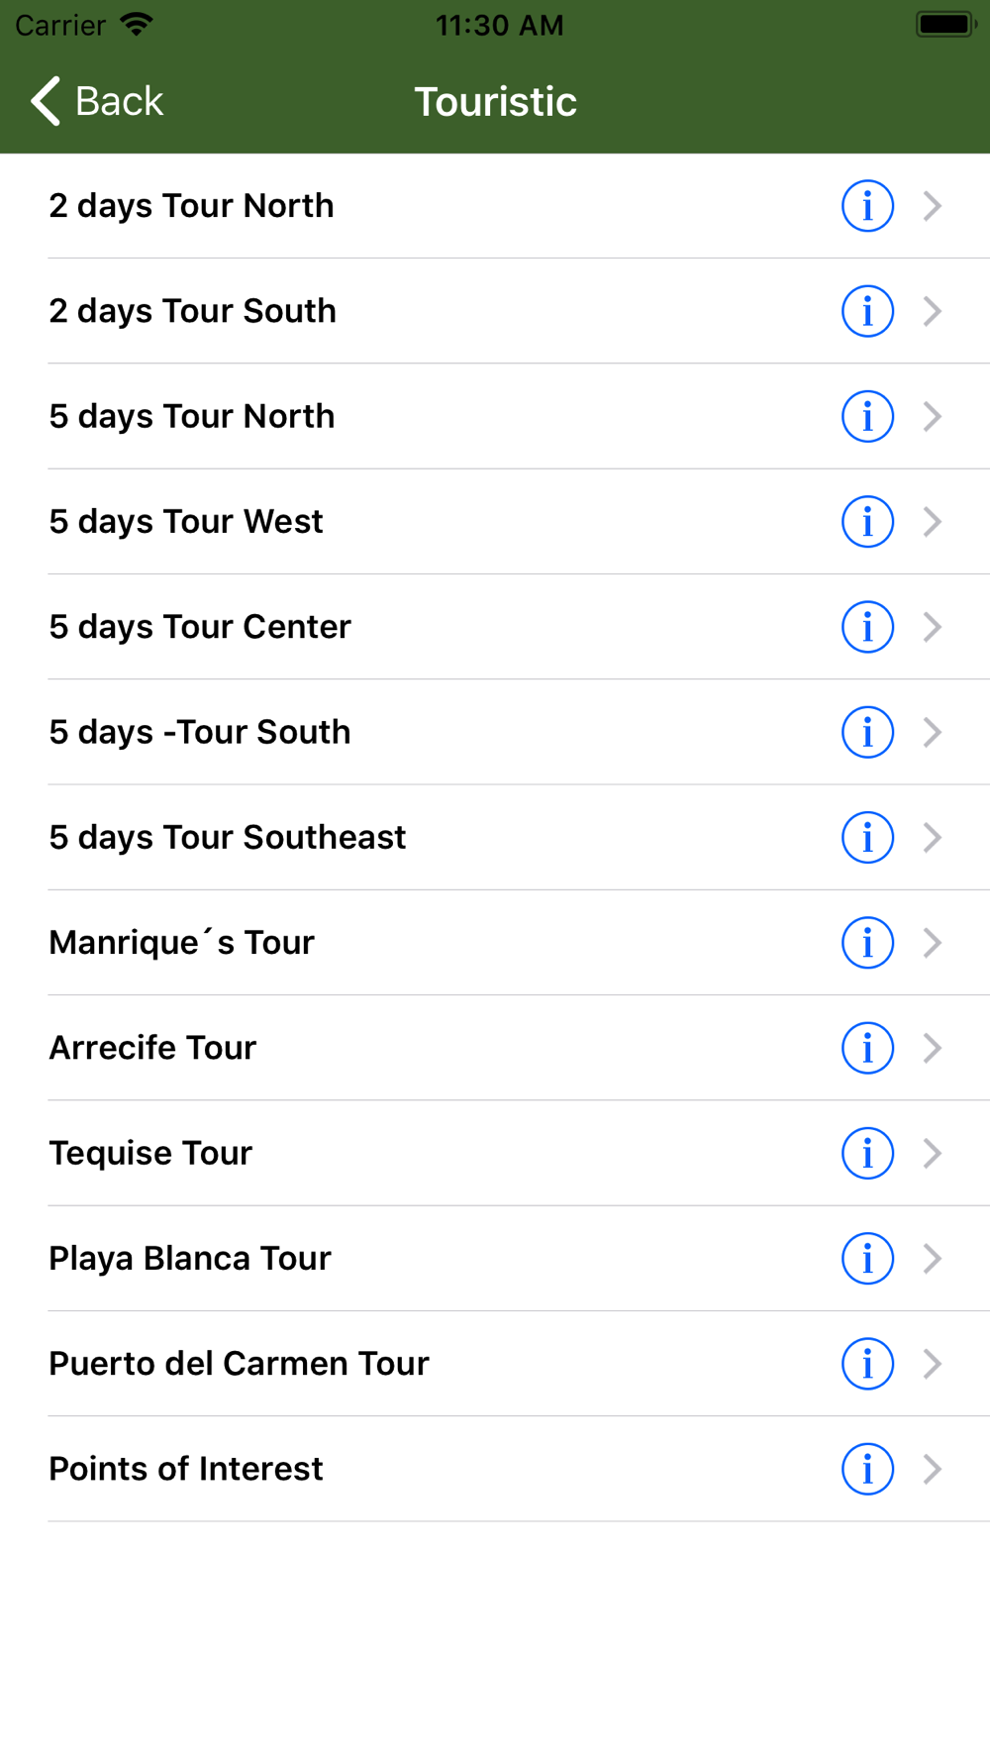Show Playa Blanca Tour info
This screenshot has height=1761, width=990.
[x=867, y=1259]
